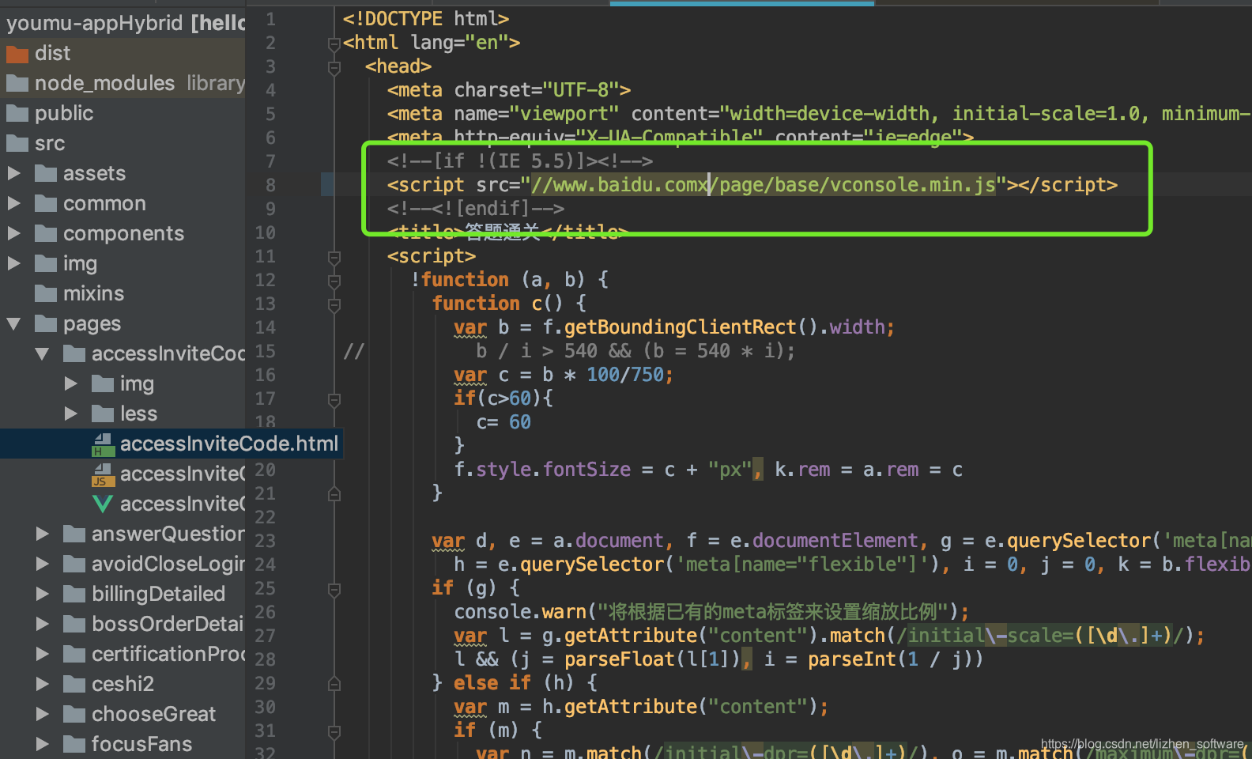The image size is (1252, 759).
Task: Click the HTML file icon of accessInviteCode.html
Action: [x=103, y=444]
